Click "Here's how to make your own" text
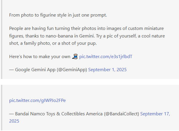This screenshot has height=131, width=179. pos(40,56)
